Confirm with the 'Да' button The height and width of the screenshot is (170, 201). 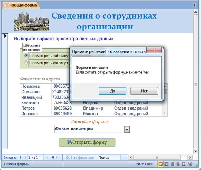(x=112, y=91)
